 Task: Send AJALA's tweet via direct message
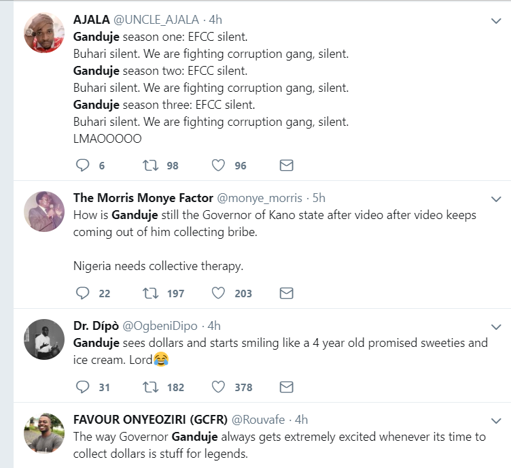tap(287, 165)
